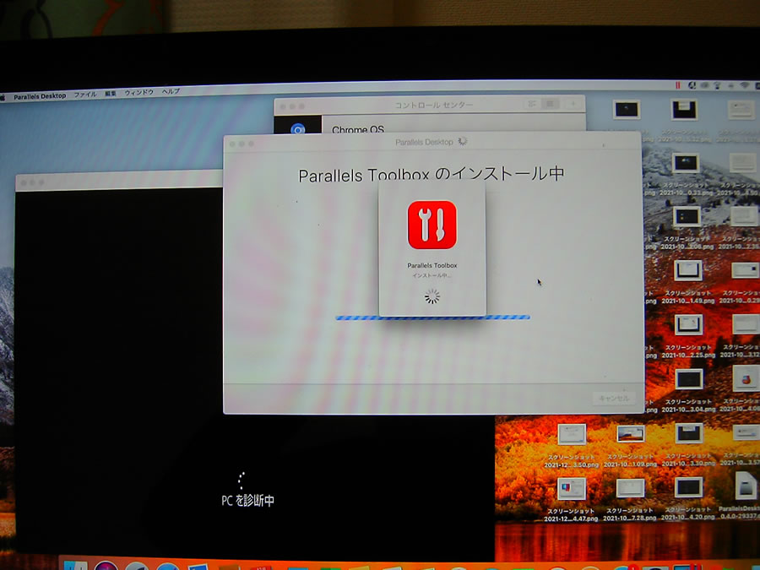The width and height of the screenshot is (760, 570).
Task: Open the Apple menu
Action: [3, 97]
